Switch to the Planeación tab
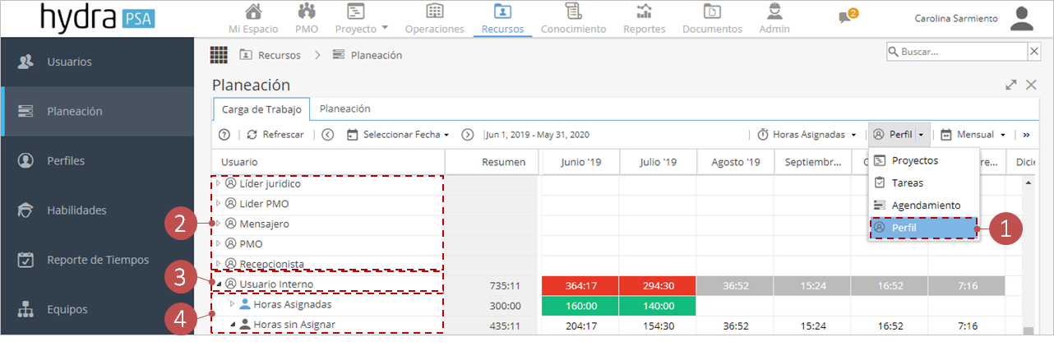Image resolution: width=1054 pixels, height=351 pixels. (x=344, y=109)
